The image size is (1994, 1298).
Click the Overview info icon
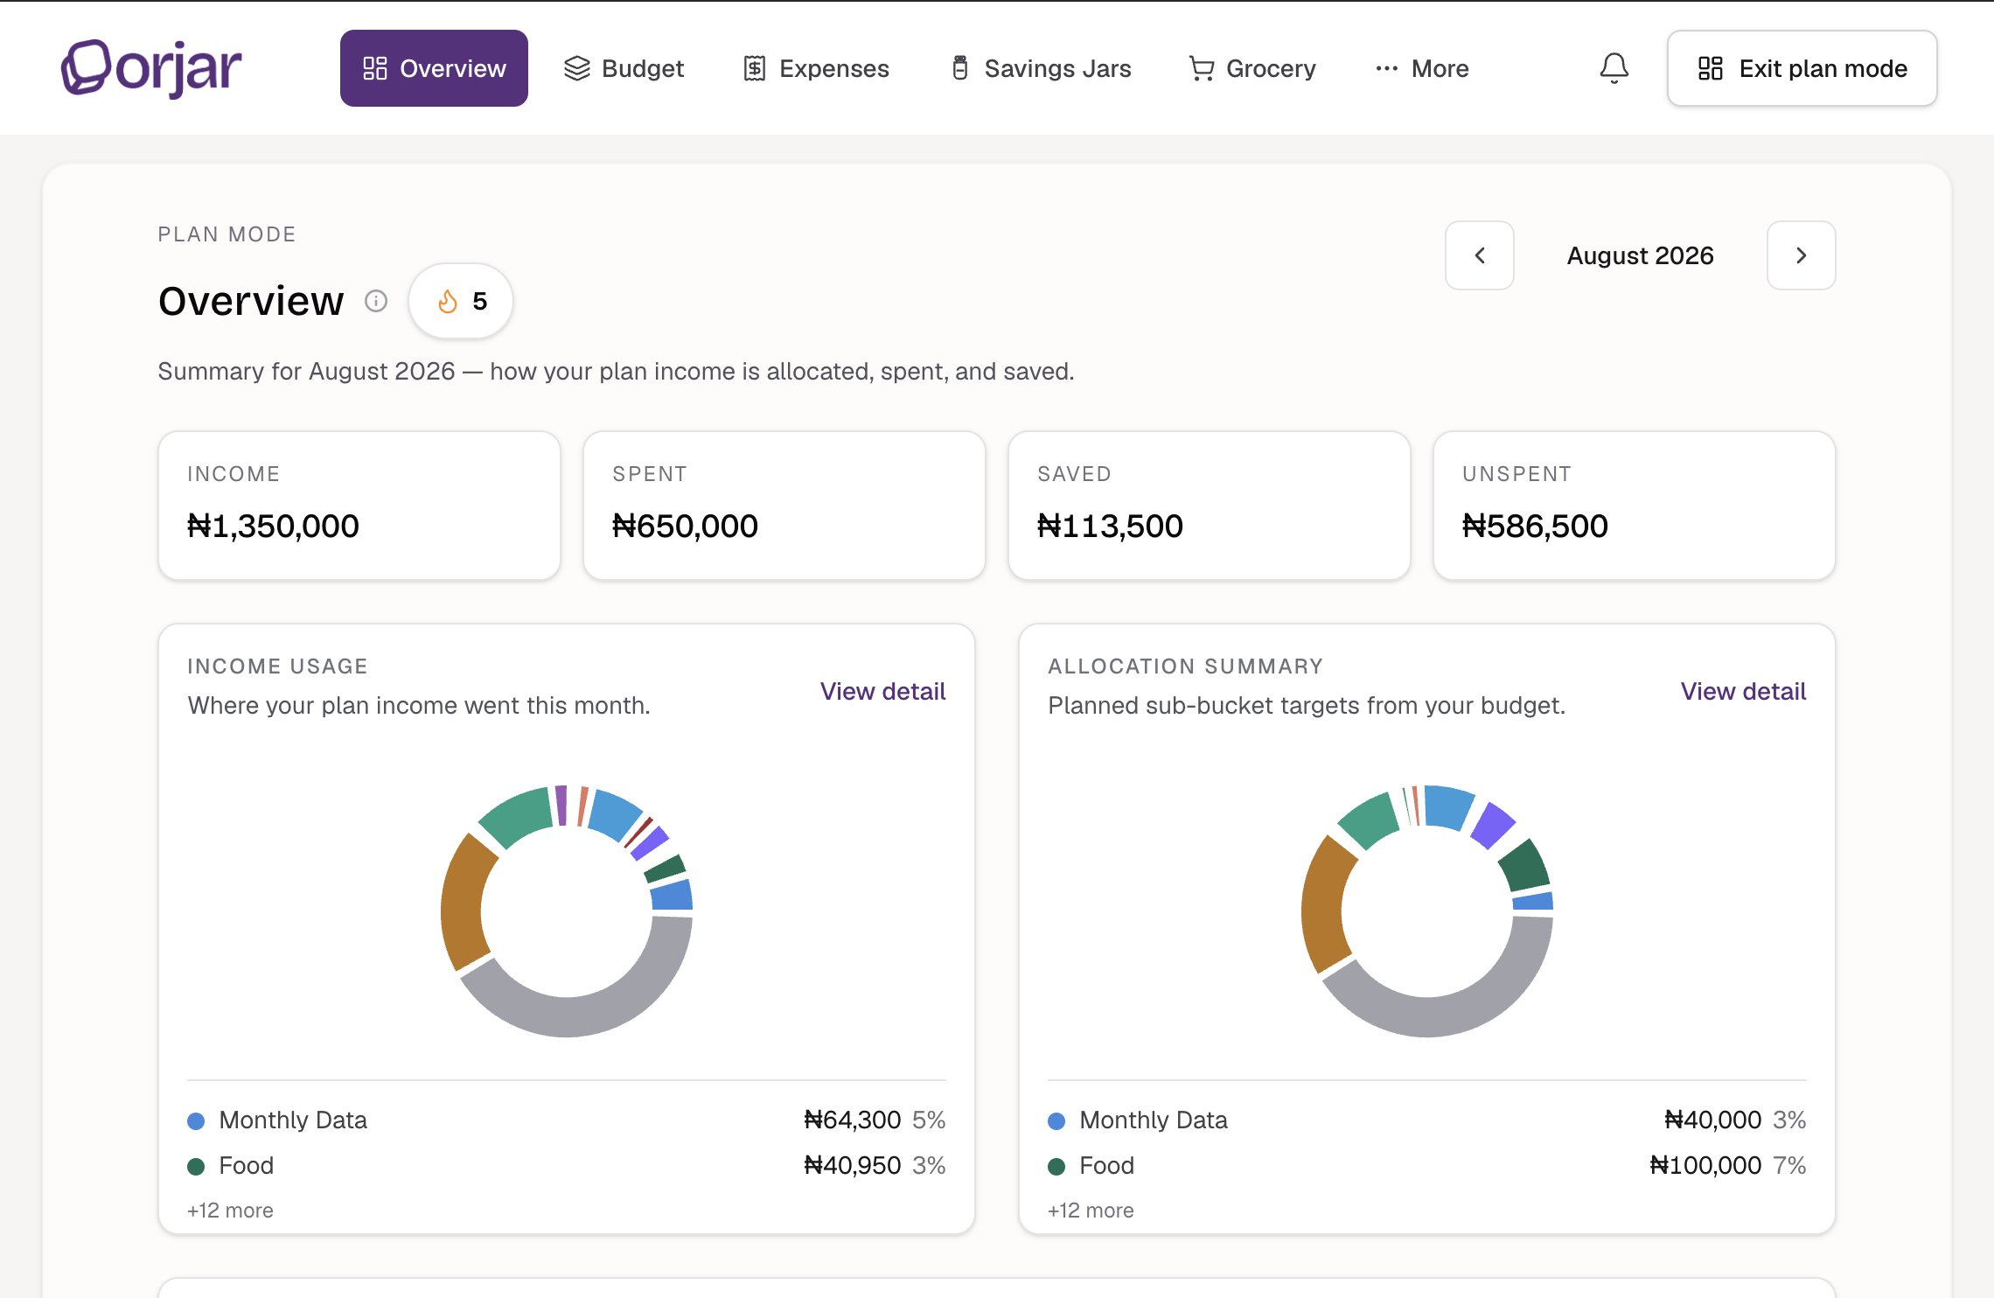[376, 301]
